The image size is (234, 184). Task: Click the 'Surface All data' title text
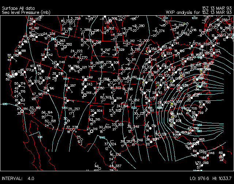[16, 7]
